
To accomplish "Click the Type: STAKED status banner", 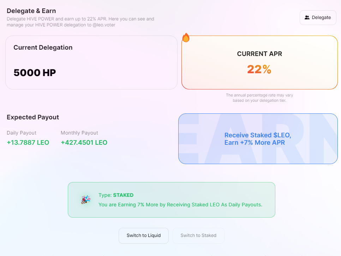I will tap(171, 200).
